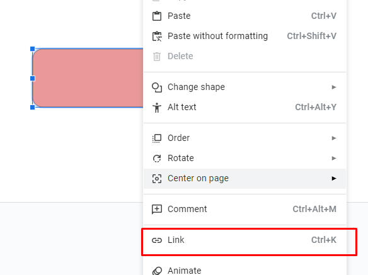Select the pink rounded rectangle shape
The width and height of the screenshot is (368, 275).
coord(88,78)
